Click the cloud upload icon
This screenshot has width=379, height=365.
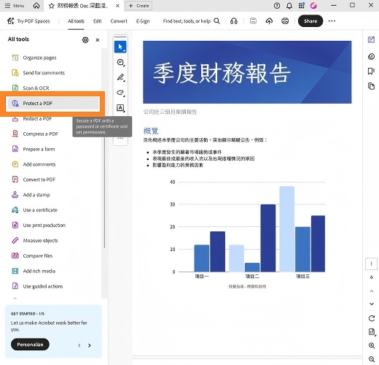point(269,21)
